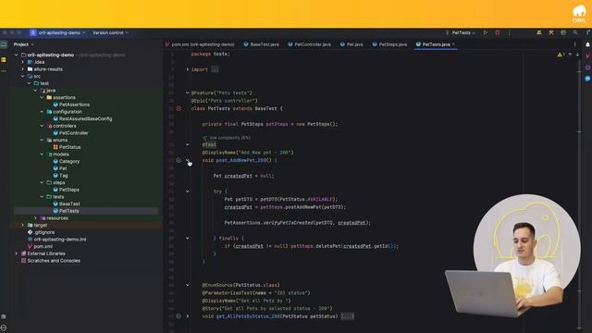592x333 pixels.
Task: Collapse the models package
Action: (42, 154)
